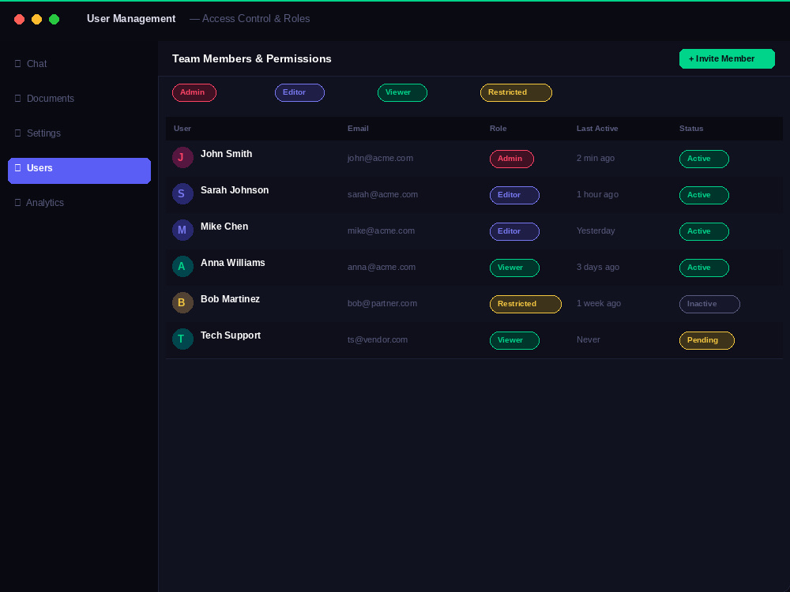The image size is (790, 592).
Task: Filter by the Admin role chip
Action: click(x=194, y=92)
